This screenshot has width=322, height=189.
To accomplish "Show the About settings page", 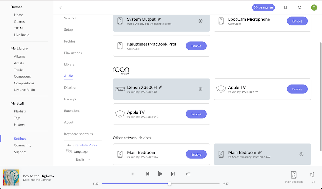I will pyautogui.click(x=69, y=122).
